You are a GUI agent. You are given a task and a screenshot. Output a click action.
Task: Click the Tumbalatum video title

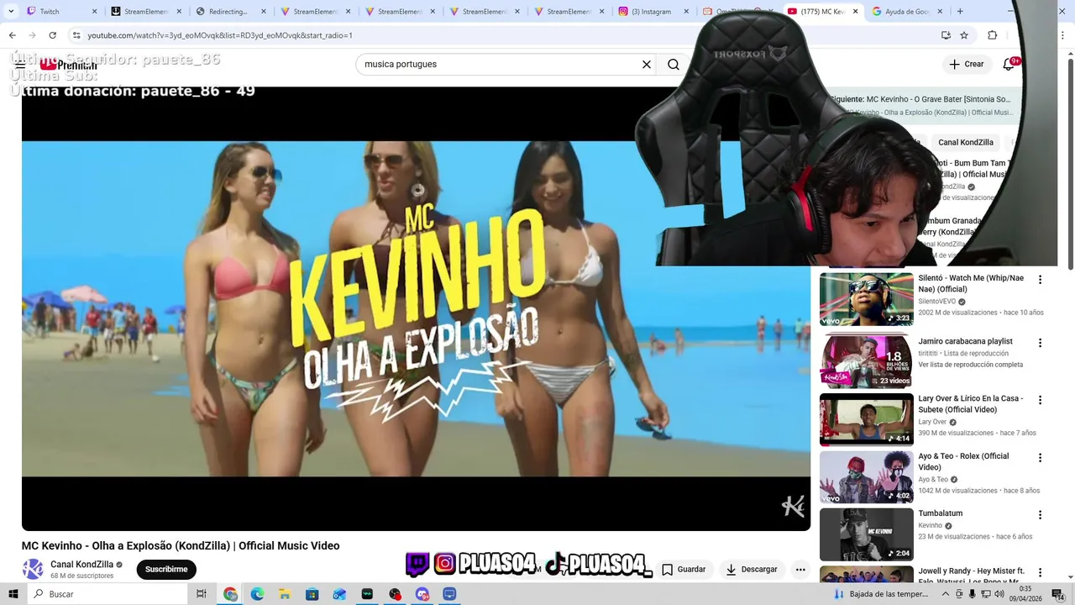[x=940, y=513]
